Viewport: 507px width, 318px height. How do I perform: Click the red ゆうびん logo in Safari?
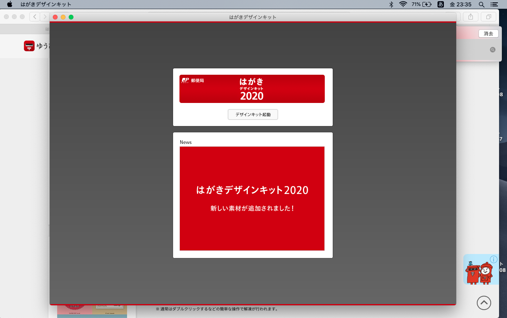click(29, 46)
